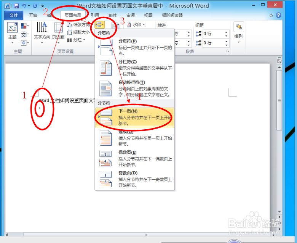The height and width of the screenshot is (243, 297).
Task: Switch to the 邮件 ribbon tab
Action: [x=113, y=15]
